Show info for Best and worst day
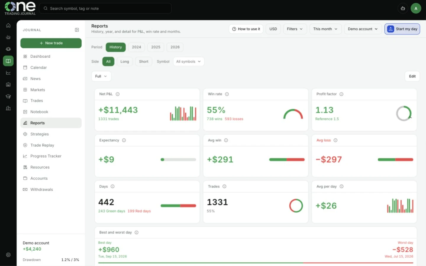This screenshot has height=266, width=426. 137,233
